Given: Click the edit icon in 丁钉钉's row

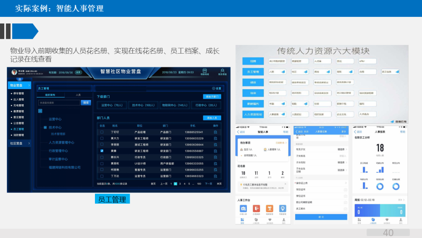Looking at the screenshot, I should (215, 132).
